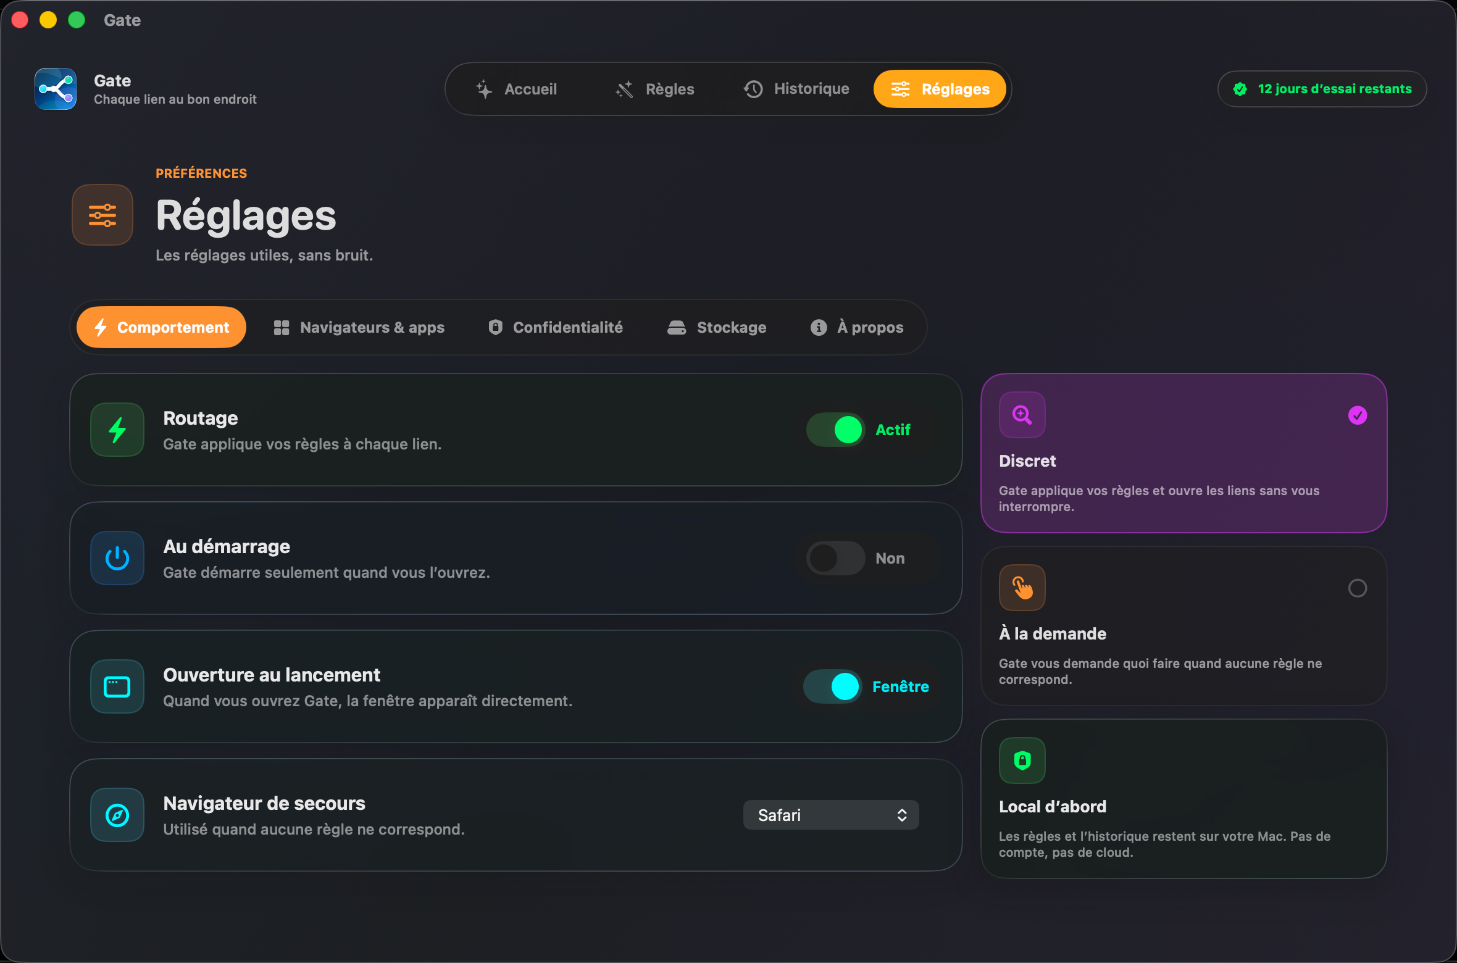Select the Discret mode radio check
This screenshot has width=1457, height=963.
[x=1357, y=415]
